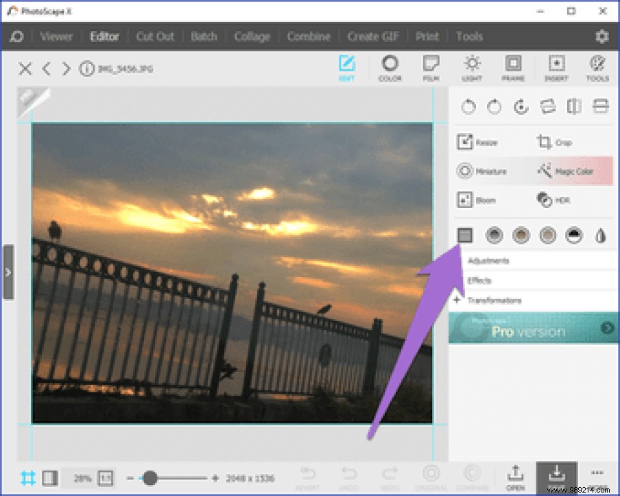Click the Resize button
The width and height of the screenshot is (620, 496).
pos(480,142)
